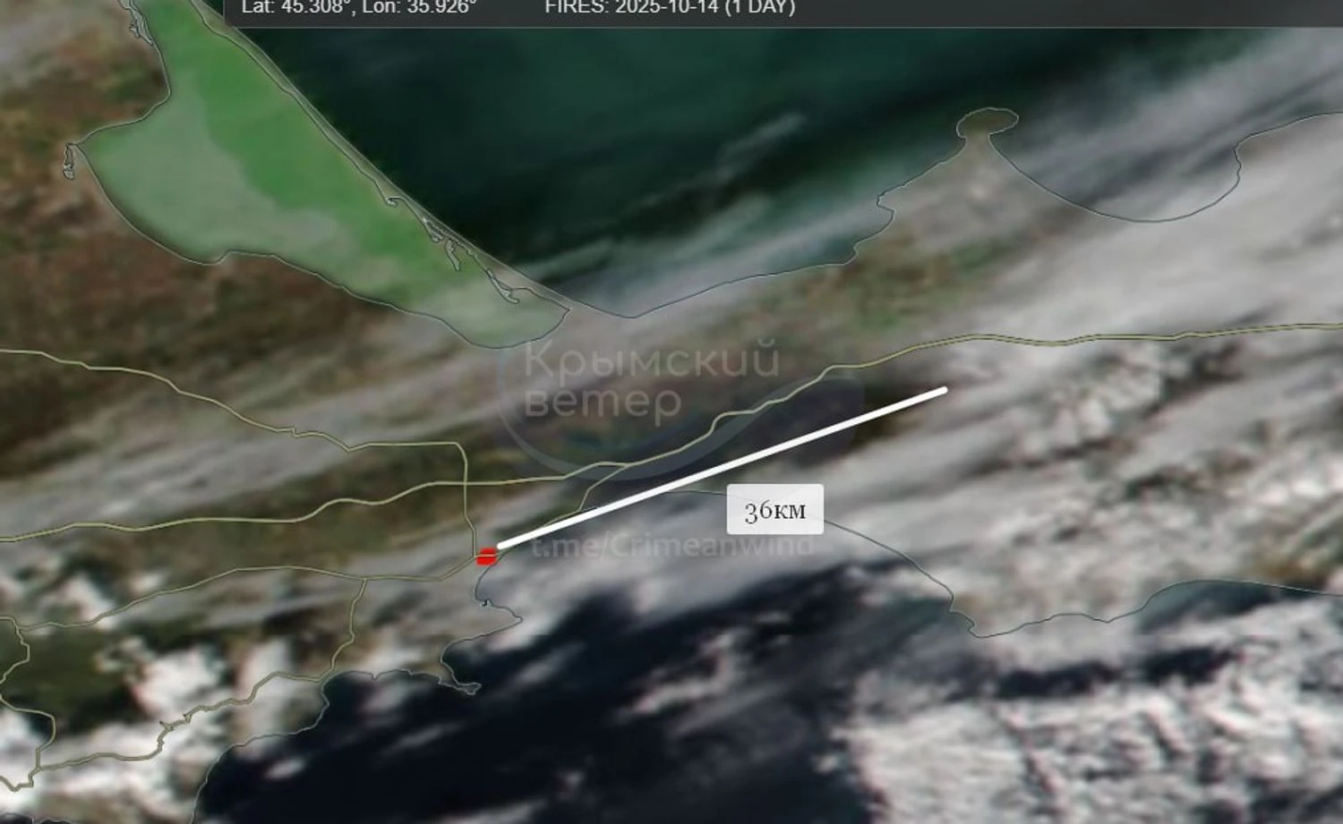
Task: Click the bay east of the rounded cape
Action: pos(1119,170)
